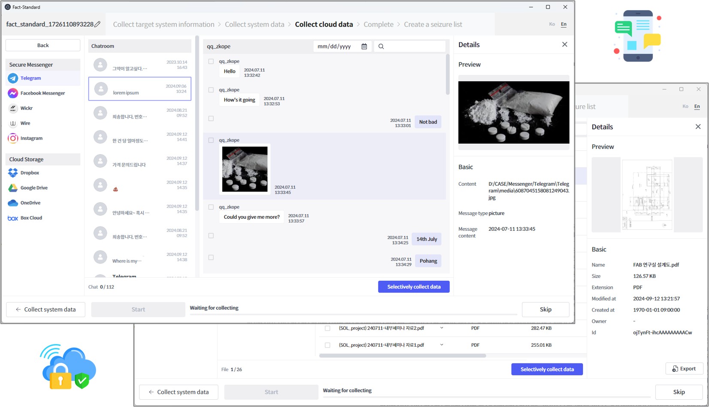The width and height of the screenshot is (709, 407).
Task: Click Skip in the chat collection window
Action: coord(546,309)
